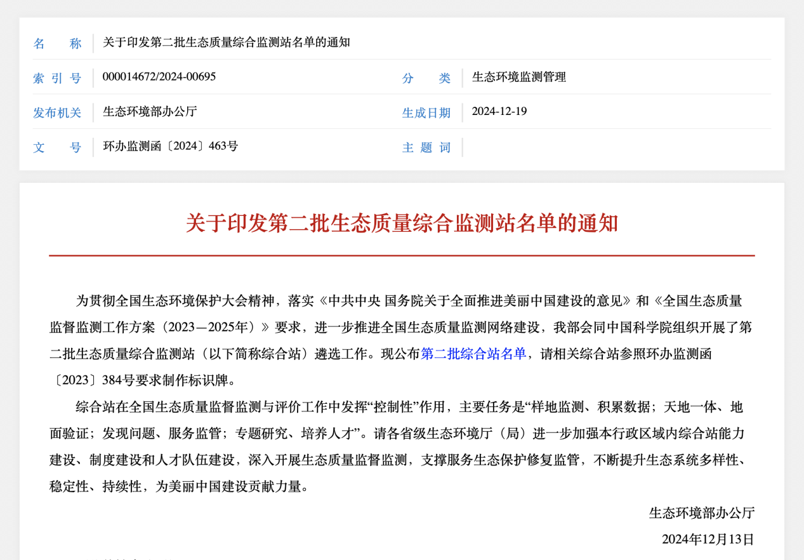Click the red headline title of the notice
The image size is (804, 560).
click(x=402, y=223)
